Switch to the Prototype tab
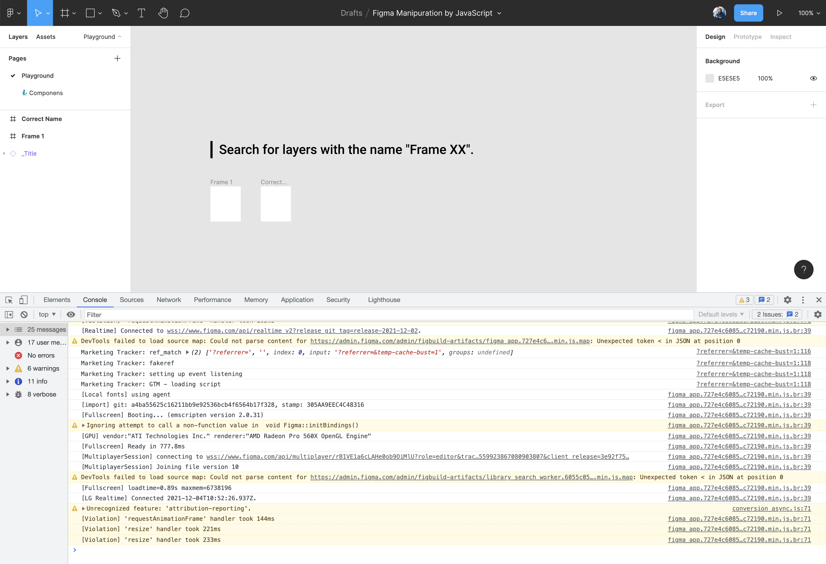The image size is (826, 564). click(x=748, y=37)
